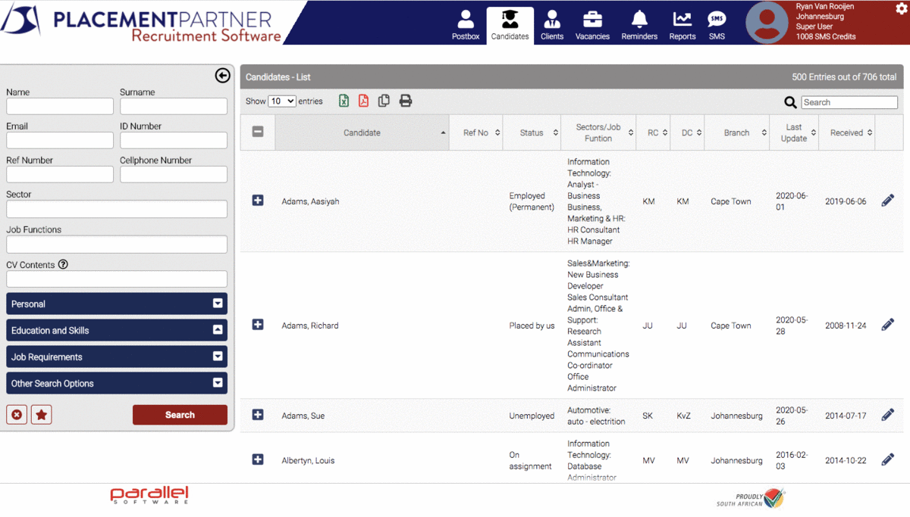Screen dimensions: 910x517
Task: Click candidate name Albertyn, Louis
Action: pos(308,460)
